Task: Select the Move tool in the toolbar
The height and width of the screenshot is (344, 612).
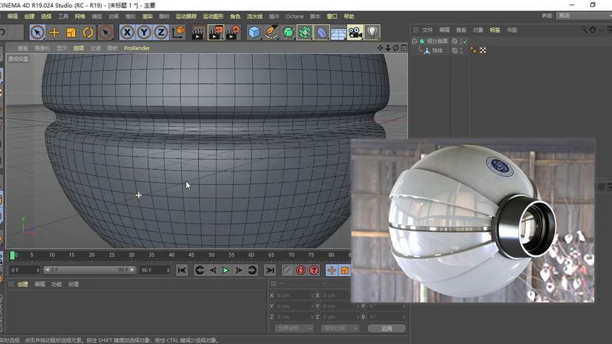Action: point(54,32)
